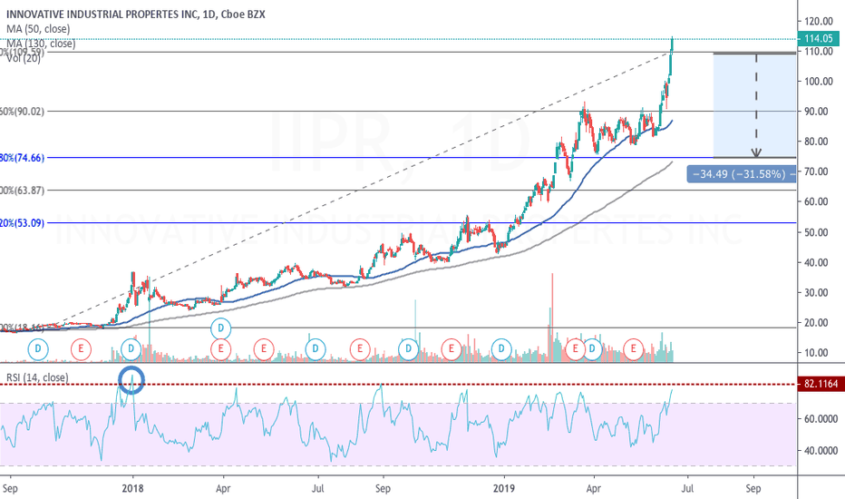Screen dimensions: 845x499
Task: Click the E marker between Sep 2018 and 2019
Action: click(x=452, y=349)
